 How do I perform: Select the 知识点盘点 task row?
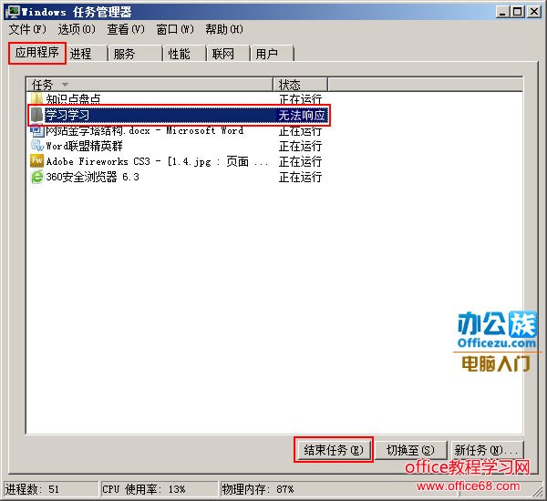pos(177,99)
